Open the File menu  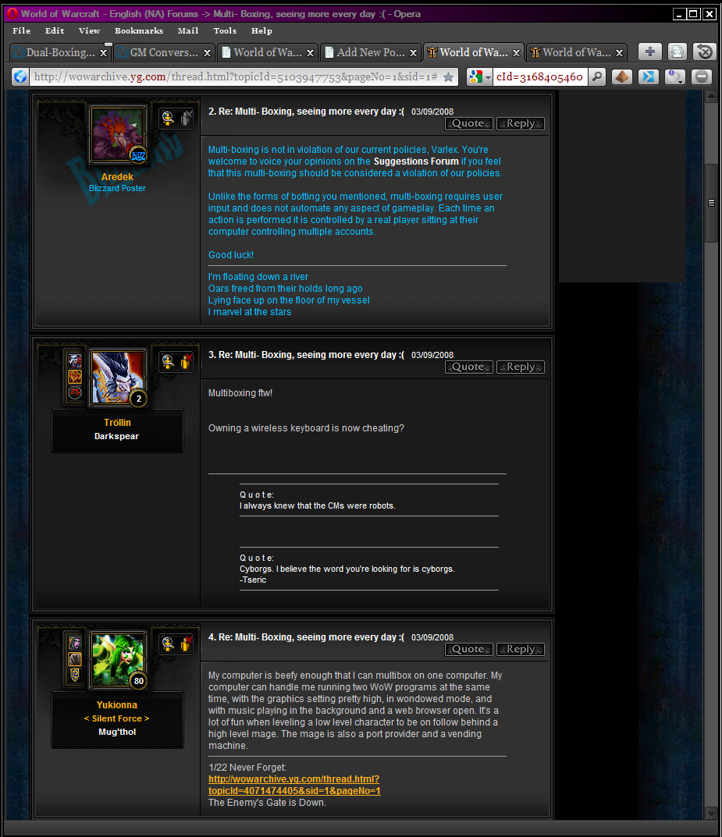pyautogui.click(x=21, y=31)
